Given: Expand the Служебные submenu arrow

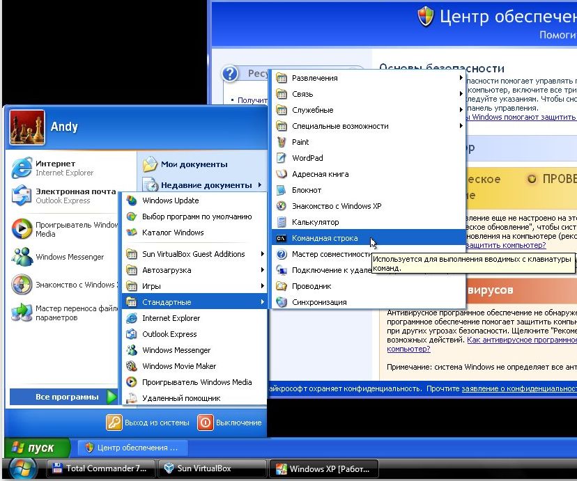Looking at the screenshot, I should (461, 109).
